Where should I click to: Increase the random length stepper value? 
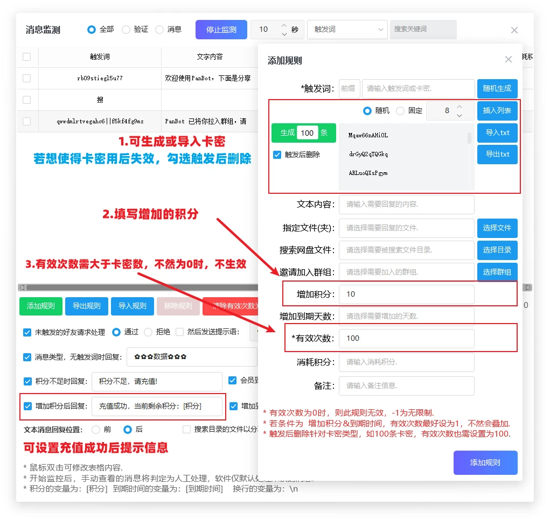(460, 107)
